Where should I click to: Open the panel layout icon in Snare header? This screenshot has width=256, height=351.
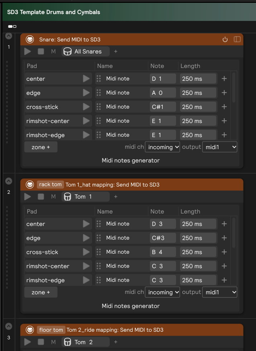pyautogui.click(x=237, y=39)
